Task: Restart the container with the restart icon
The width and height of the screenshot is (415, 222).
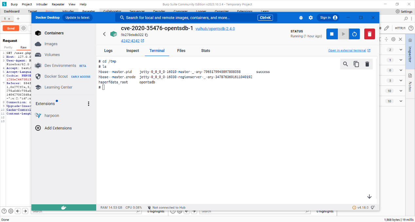Action: click(x=354, y=34)
